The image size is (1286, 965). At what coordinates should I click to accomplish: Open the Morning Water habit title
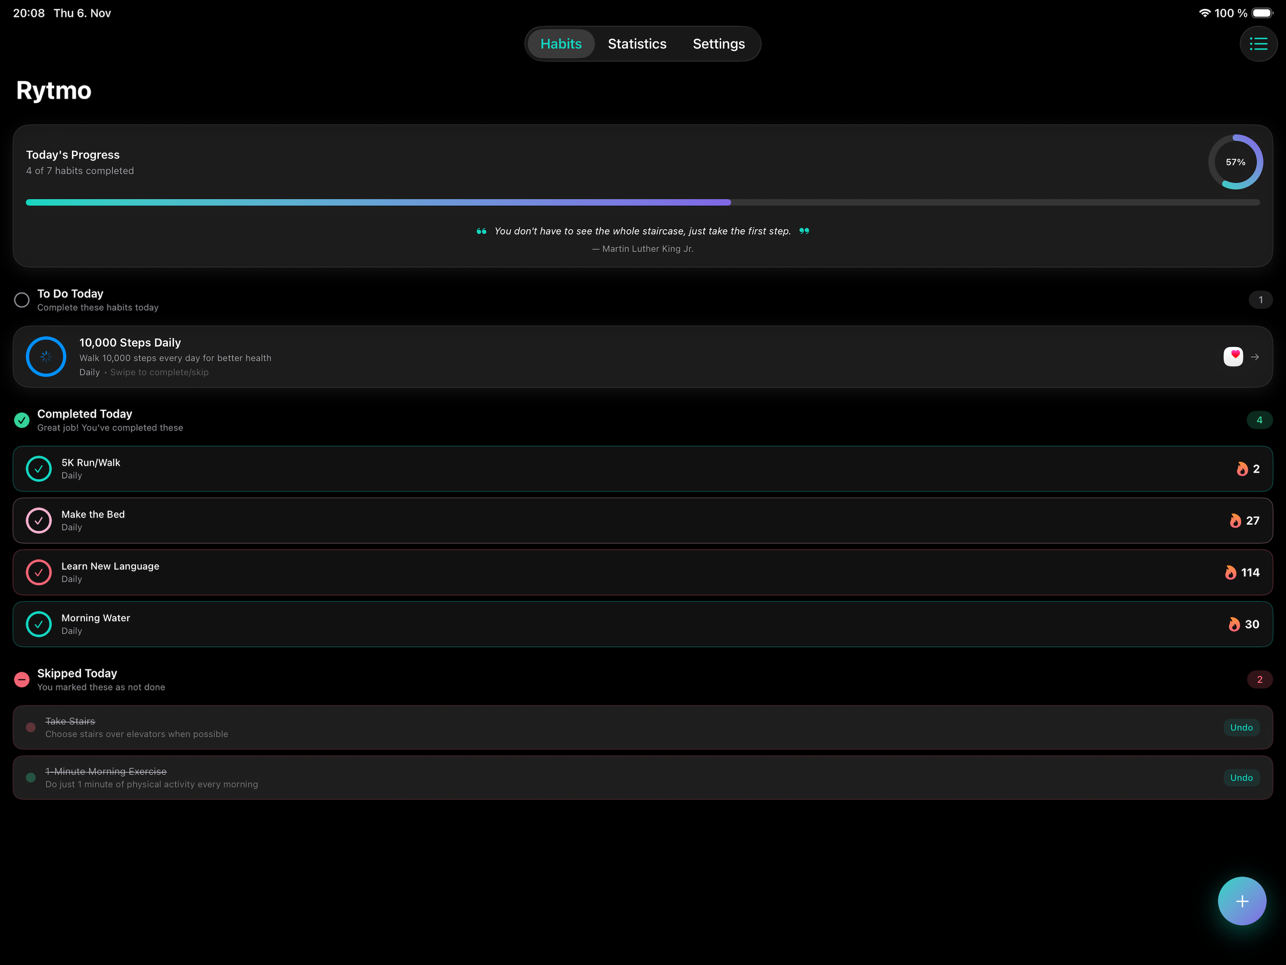(x=96, y=618)
